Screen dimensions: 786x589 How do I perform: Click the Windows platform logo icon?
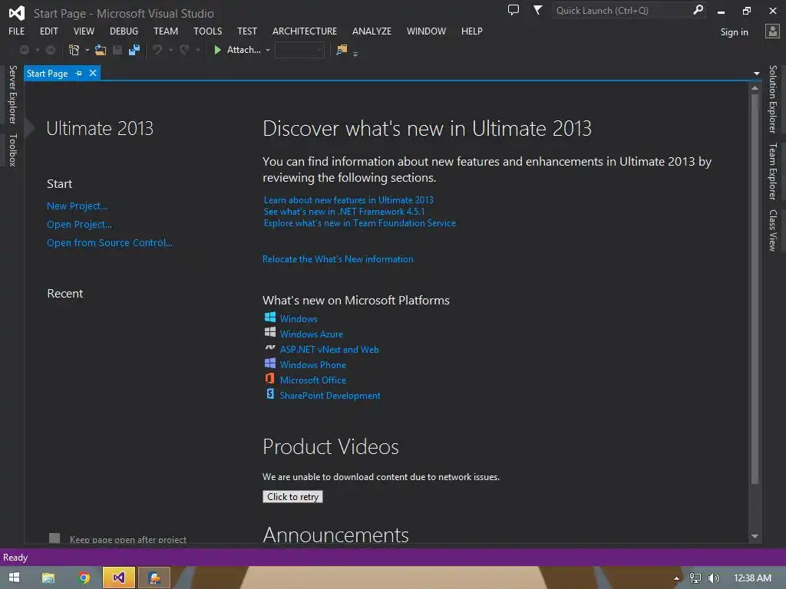coord(270,317)
